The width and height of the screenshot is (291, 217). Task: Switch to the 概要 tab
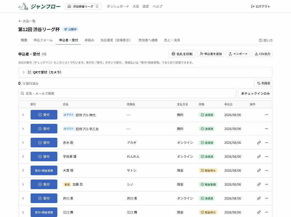pyautogui.click(x=24, y=40)
